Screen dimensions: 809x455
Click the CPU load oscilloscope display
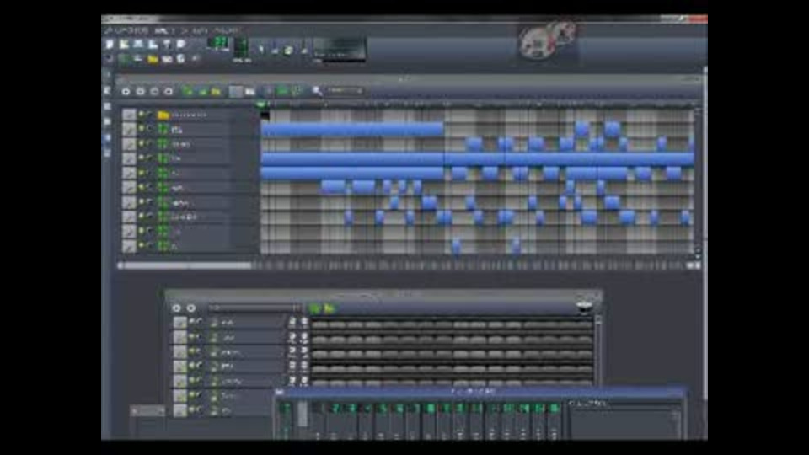pyautogui.click(x=340, y=50)
